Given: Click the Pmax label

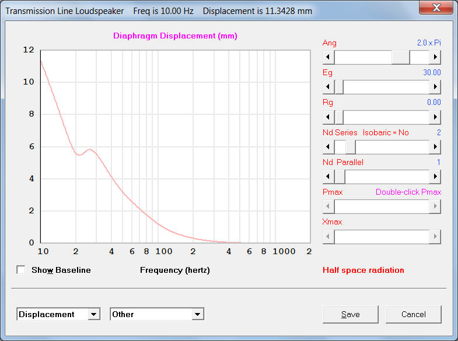Looking at the screenshot, I should coord(333,192).
